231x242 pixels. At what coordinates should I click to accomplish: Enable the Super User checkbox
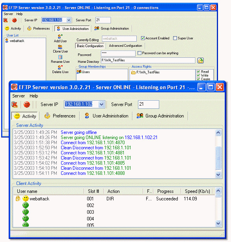(x=175, y=38)
